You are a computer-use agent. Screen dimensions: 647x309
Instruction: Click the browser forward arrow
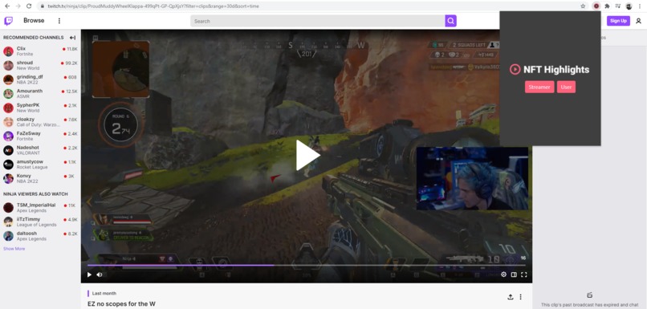pos(18,6)
